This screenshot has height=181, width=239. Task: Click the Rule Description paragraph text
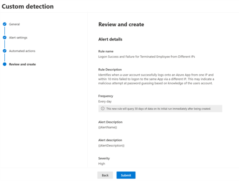[x=156, y=79]
